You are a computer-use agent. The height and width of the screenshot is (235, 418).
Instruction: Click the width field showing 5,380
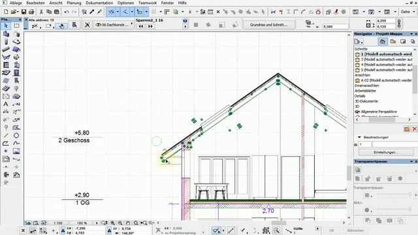point(335,26)
